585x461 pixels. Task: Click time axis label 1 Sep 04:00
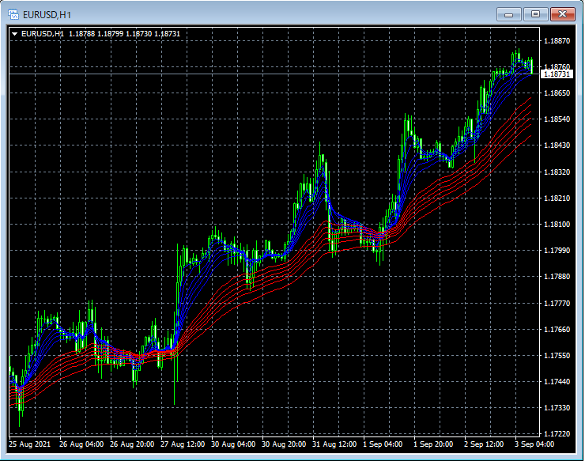383,444
